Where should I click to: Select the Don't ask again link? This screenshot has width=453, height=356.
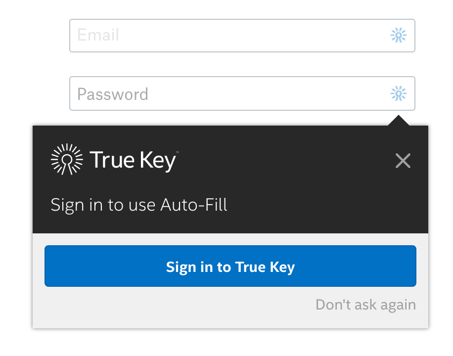pos(365,305)
